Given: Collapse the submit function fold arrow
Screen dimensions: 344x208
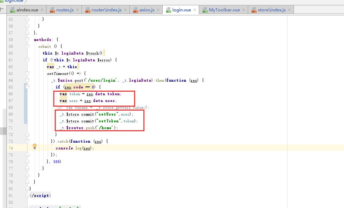Looking at the screenshot, I should point(28,46).
